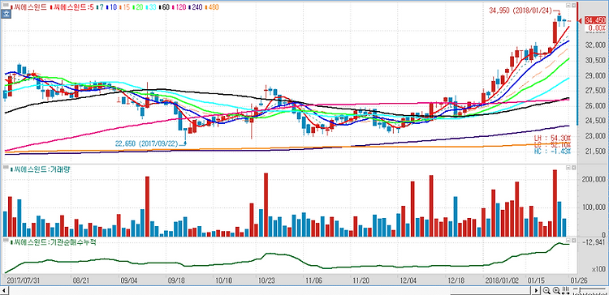The image size is (609, 295).
Task: Click the 32,000 price axis label
Action: pyautogui.click(x=594, y=45)
